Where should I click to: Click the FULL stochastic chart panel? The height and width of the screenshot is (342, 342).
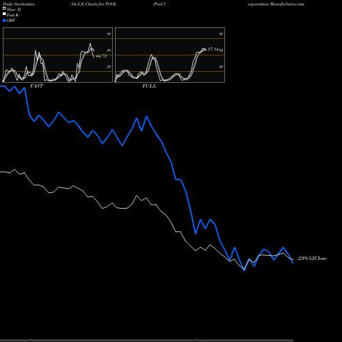[170, 55]
